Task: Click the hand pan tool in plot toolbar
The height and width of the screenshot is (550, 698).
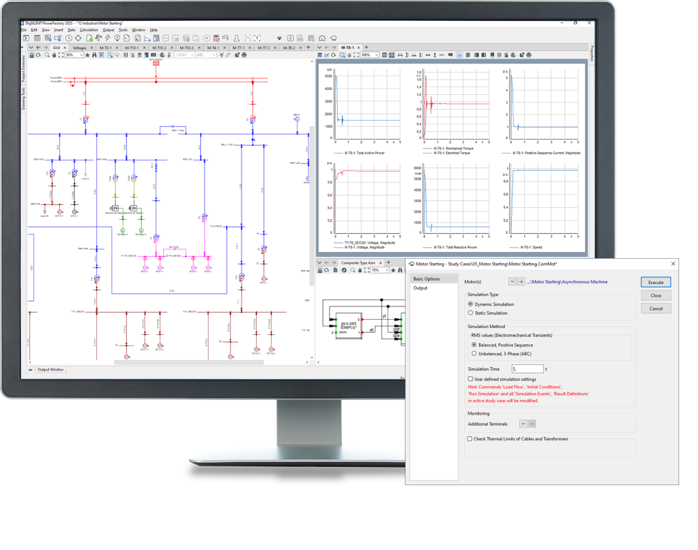Action: pos(350,55)
